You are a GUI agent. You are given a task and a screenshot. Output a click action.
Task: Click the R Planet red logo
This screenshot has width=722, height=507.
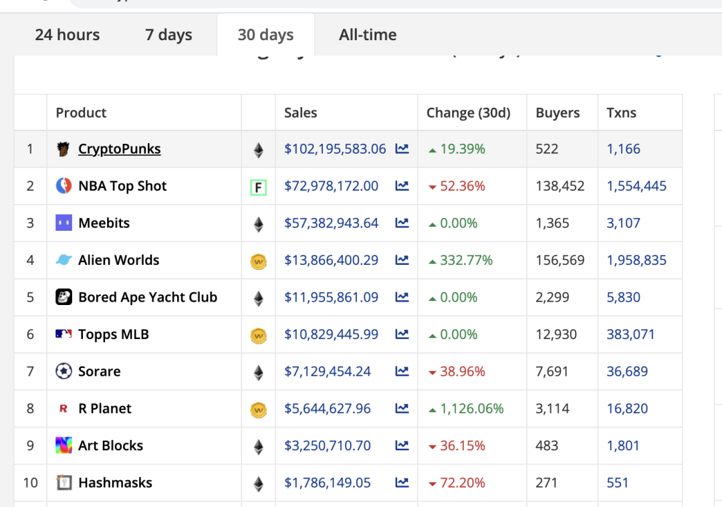pos(64,409)
